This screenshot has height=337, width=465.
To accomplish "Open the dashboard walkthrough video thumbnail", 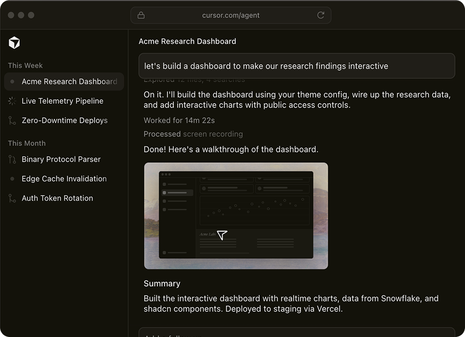I will point(236,215).
